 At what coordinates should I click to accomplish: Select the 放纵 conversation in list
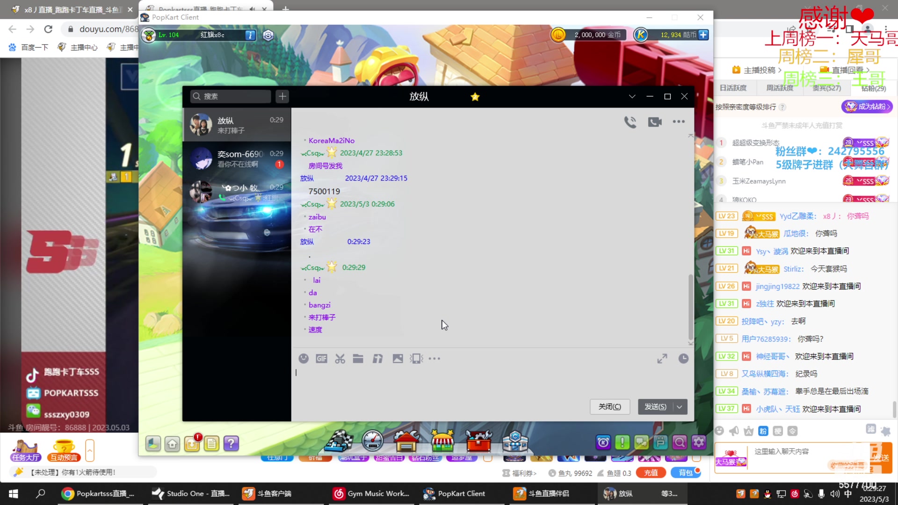pos(237,125)
